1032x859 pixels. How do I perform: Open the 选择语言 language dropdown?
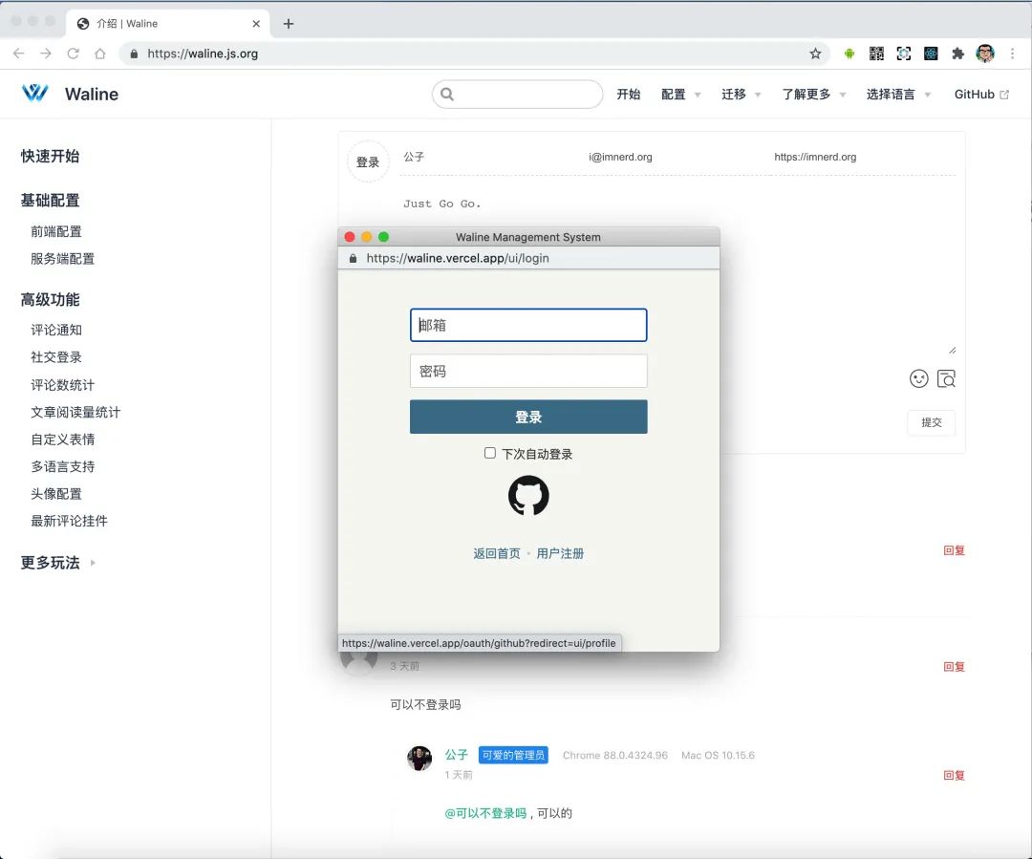click(x=897, y=95)
